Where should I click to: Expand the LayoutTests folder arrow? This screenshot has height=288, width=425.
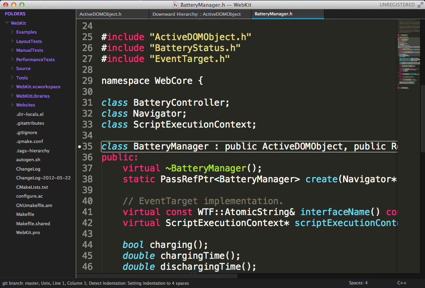click(x=13, y=41)
